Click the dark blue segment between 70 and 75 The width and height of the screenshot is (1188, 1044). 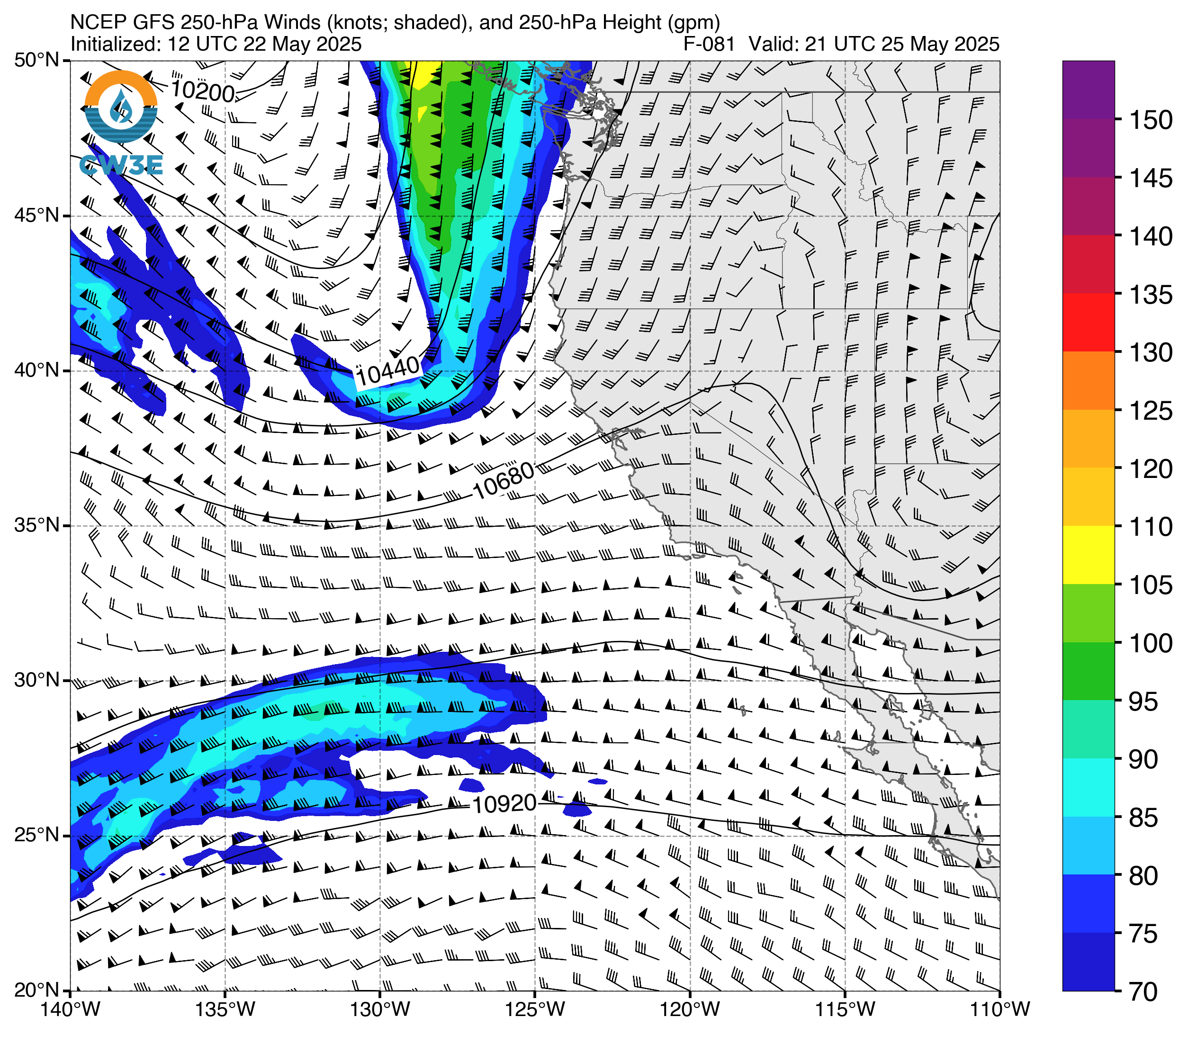(1089, 962)
